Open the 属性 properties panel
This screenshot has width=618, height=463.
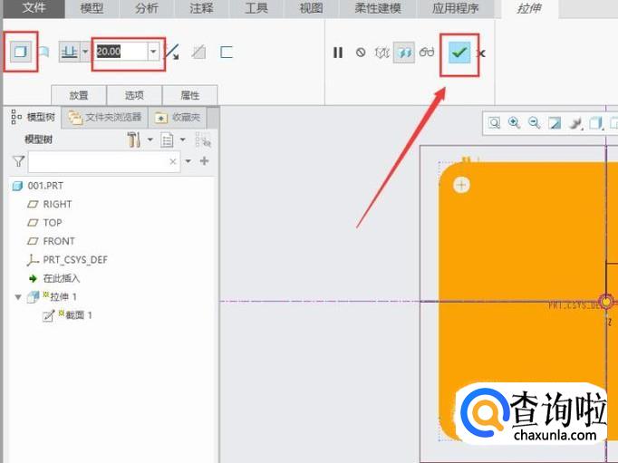click(190, 95)
